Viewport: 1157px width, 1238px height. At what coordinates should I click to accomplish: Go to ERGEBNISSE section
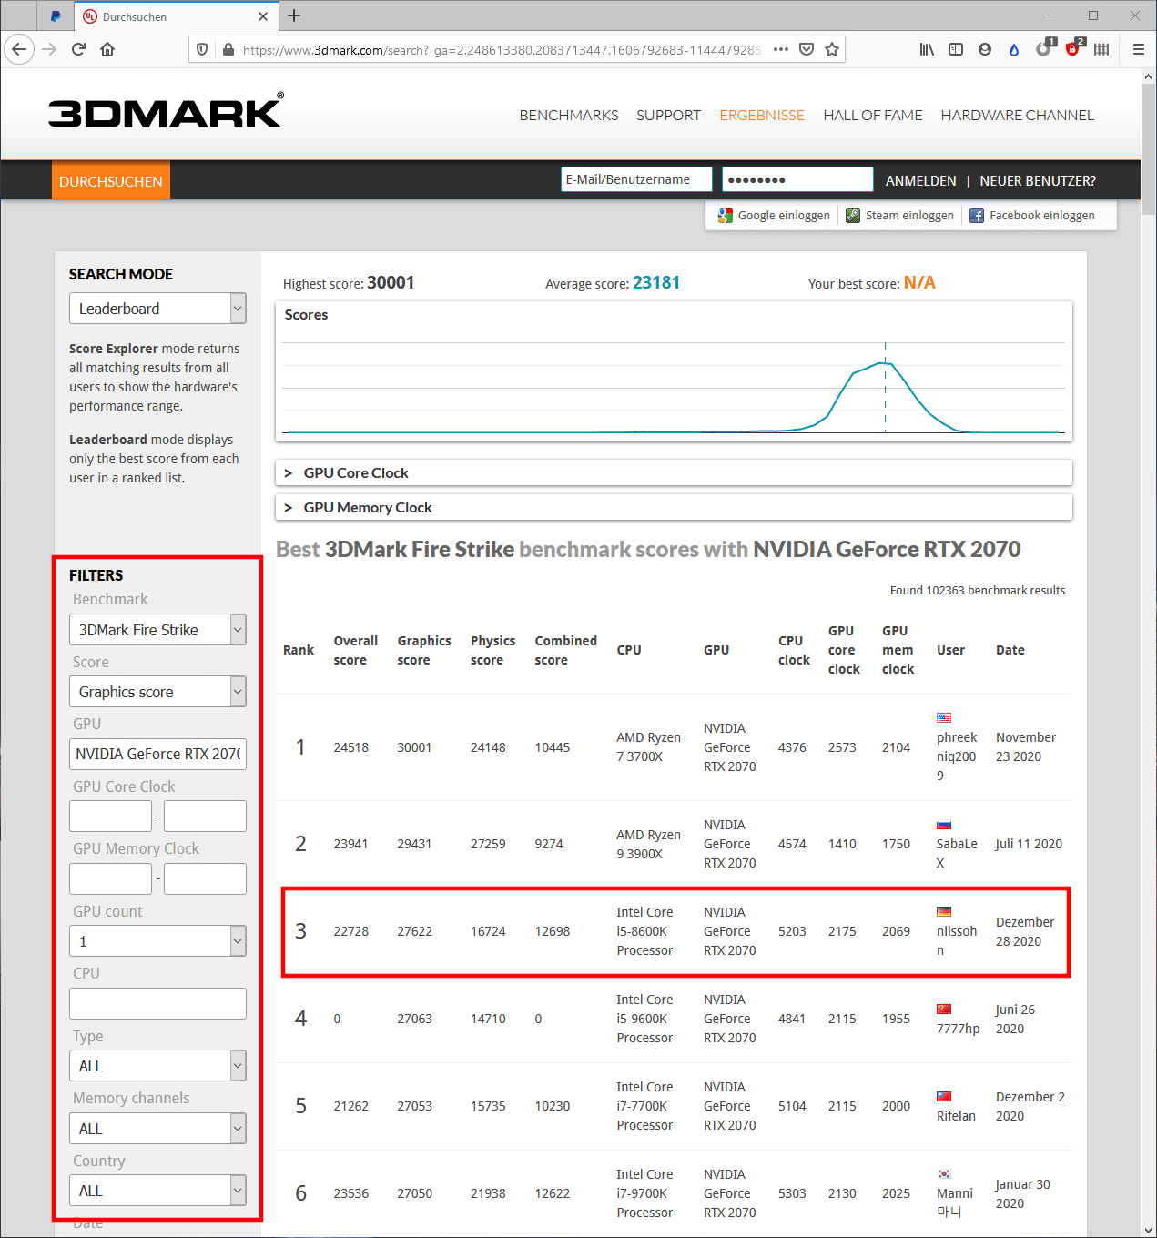coord(762,116)
